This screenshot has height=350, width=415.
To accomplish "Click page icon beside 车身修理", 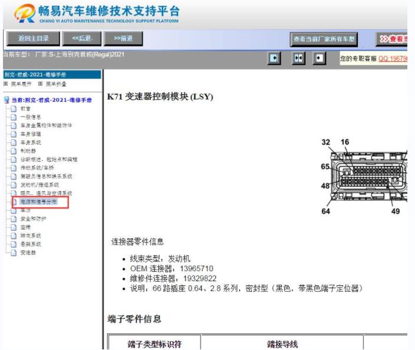I will (x=14, y=134).
